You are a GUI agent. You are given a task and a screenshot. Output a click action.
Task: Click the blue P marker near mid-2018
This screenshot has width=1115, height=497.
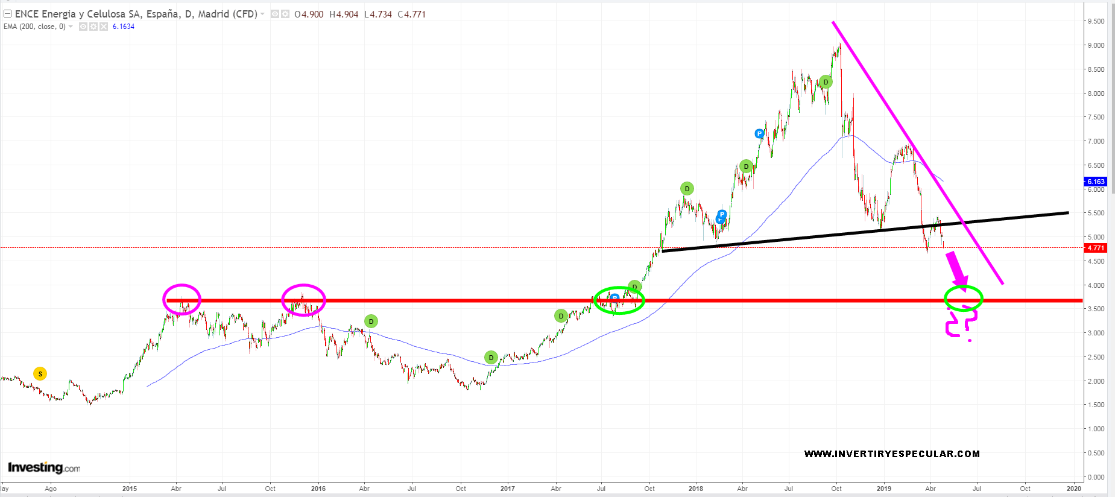click(x=759, y=133)
